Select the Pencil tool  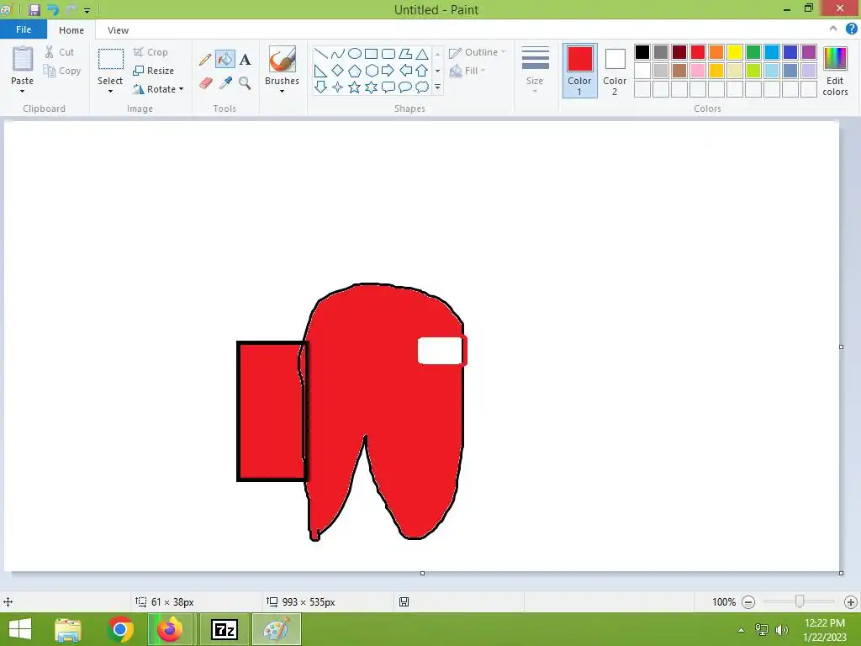(205, 60)
